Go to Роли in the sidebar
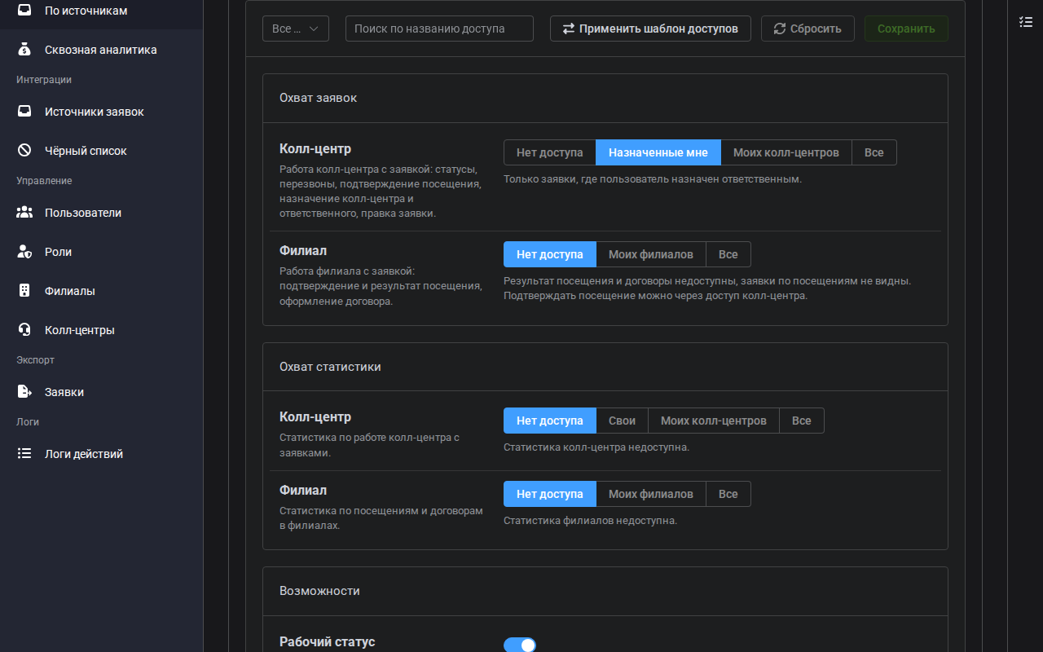 pyautogui.click(x=101, y=252)
